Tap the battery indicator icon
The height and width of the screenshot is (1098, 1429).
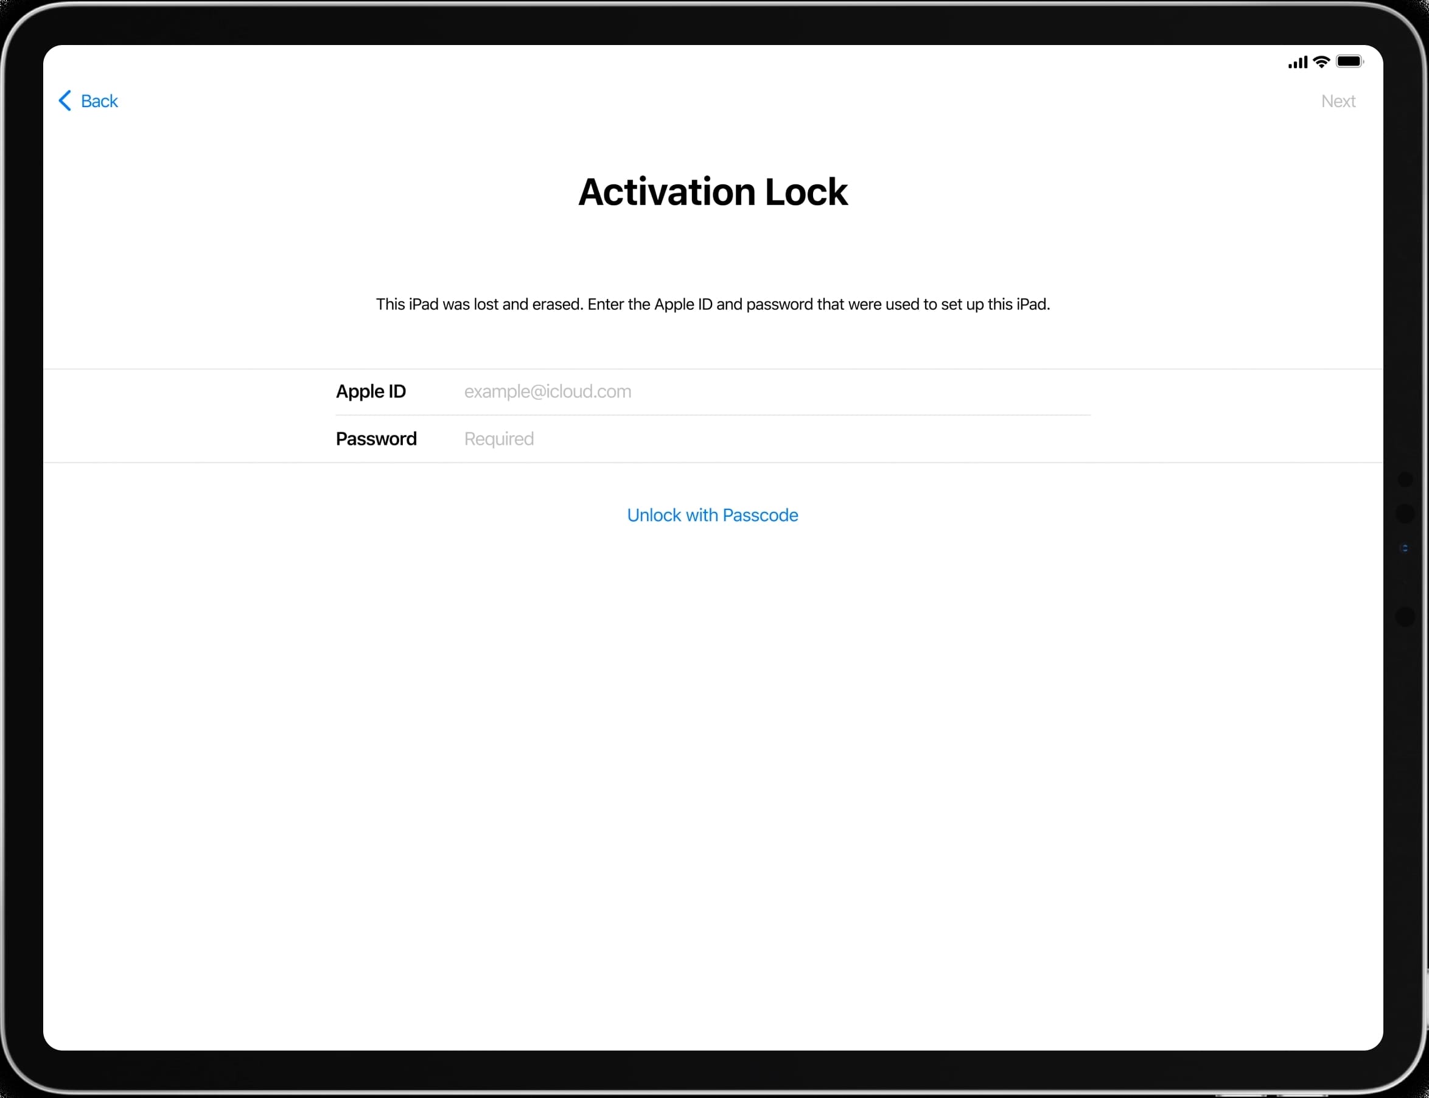[1349, 61]
